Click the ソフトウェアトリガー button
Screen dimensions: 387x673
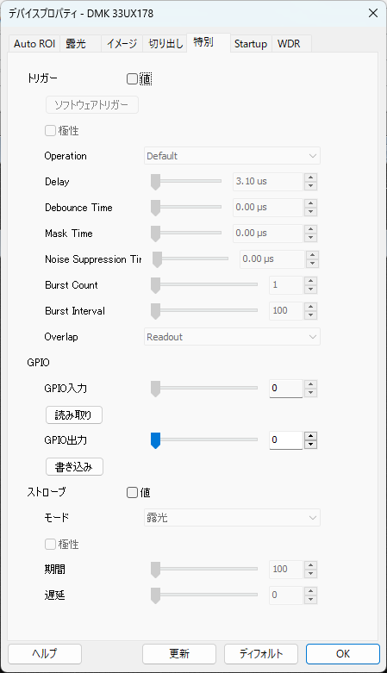pos(92,105)
